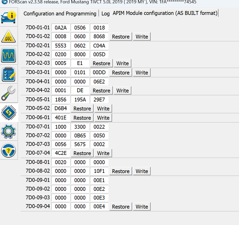Click Write for block 7D0-03-01
This screenshot has height=225, width=239.
(142, 72)
